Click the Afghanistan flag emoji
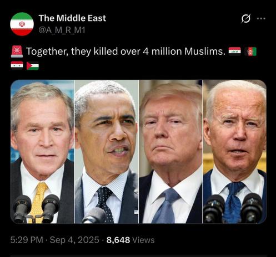Viewport: 276px width, 257px height. pos(250,52)
